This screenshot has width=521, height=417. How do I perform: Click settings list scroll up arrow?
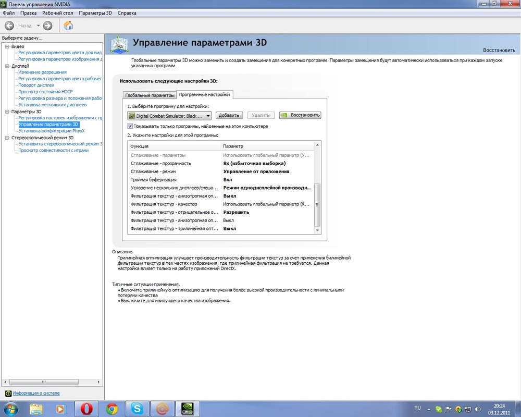317,145
